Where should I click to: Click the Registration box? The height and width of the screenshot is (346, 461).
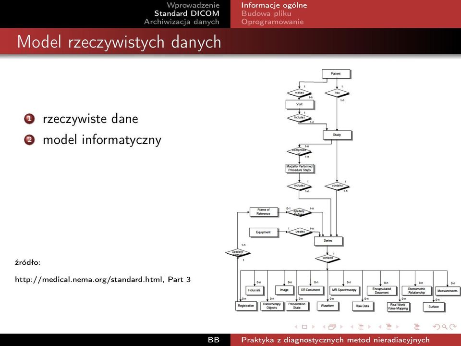point(246,306)
